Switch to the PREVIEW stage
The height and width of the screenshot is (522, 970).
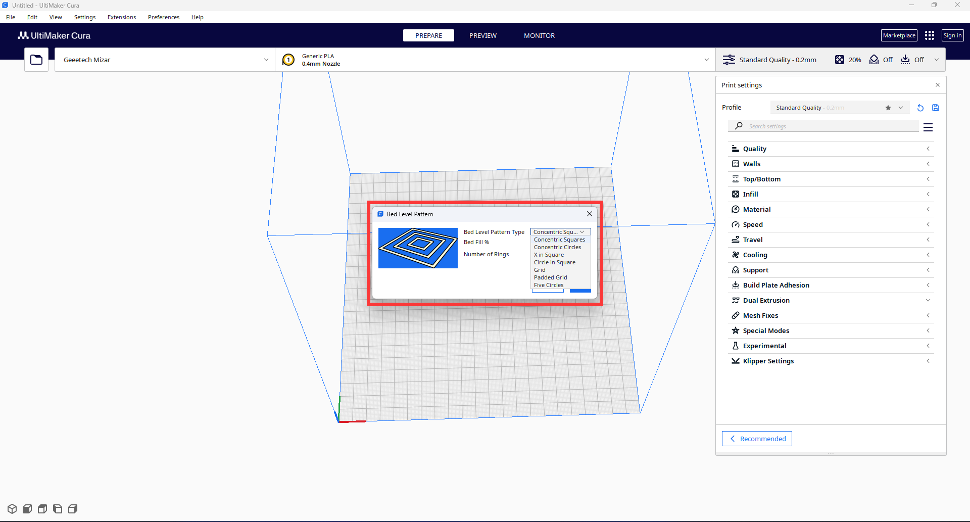coord(483,35)
